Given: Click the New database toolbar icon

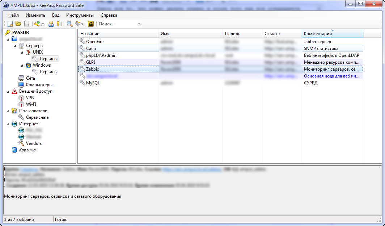Looking at the screenshot, I should 10,24.
